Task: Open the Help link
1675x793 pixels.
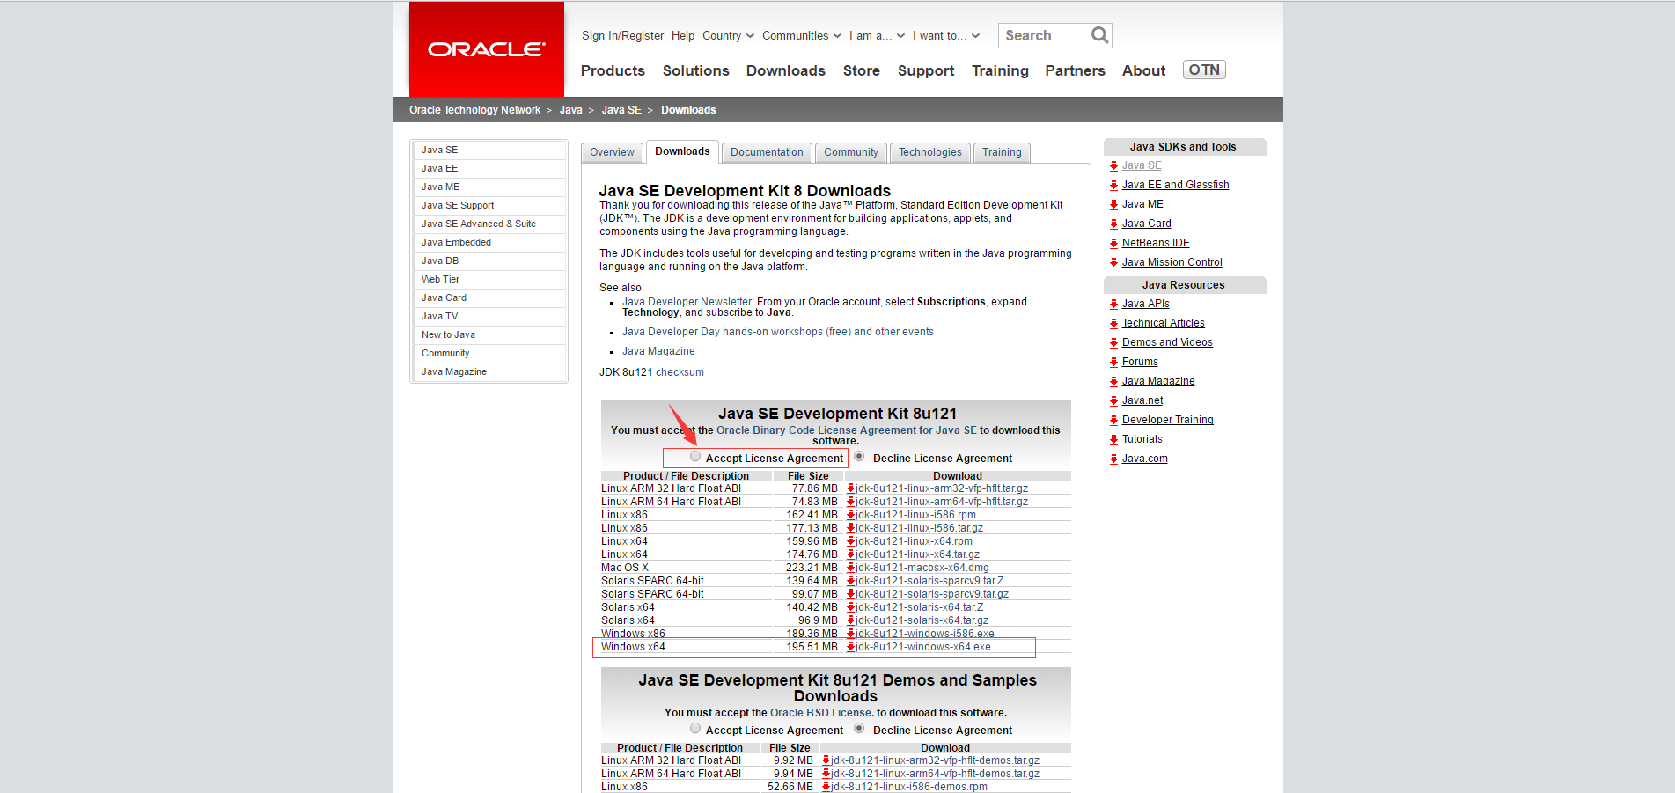Action: (683, 36)
